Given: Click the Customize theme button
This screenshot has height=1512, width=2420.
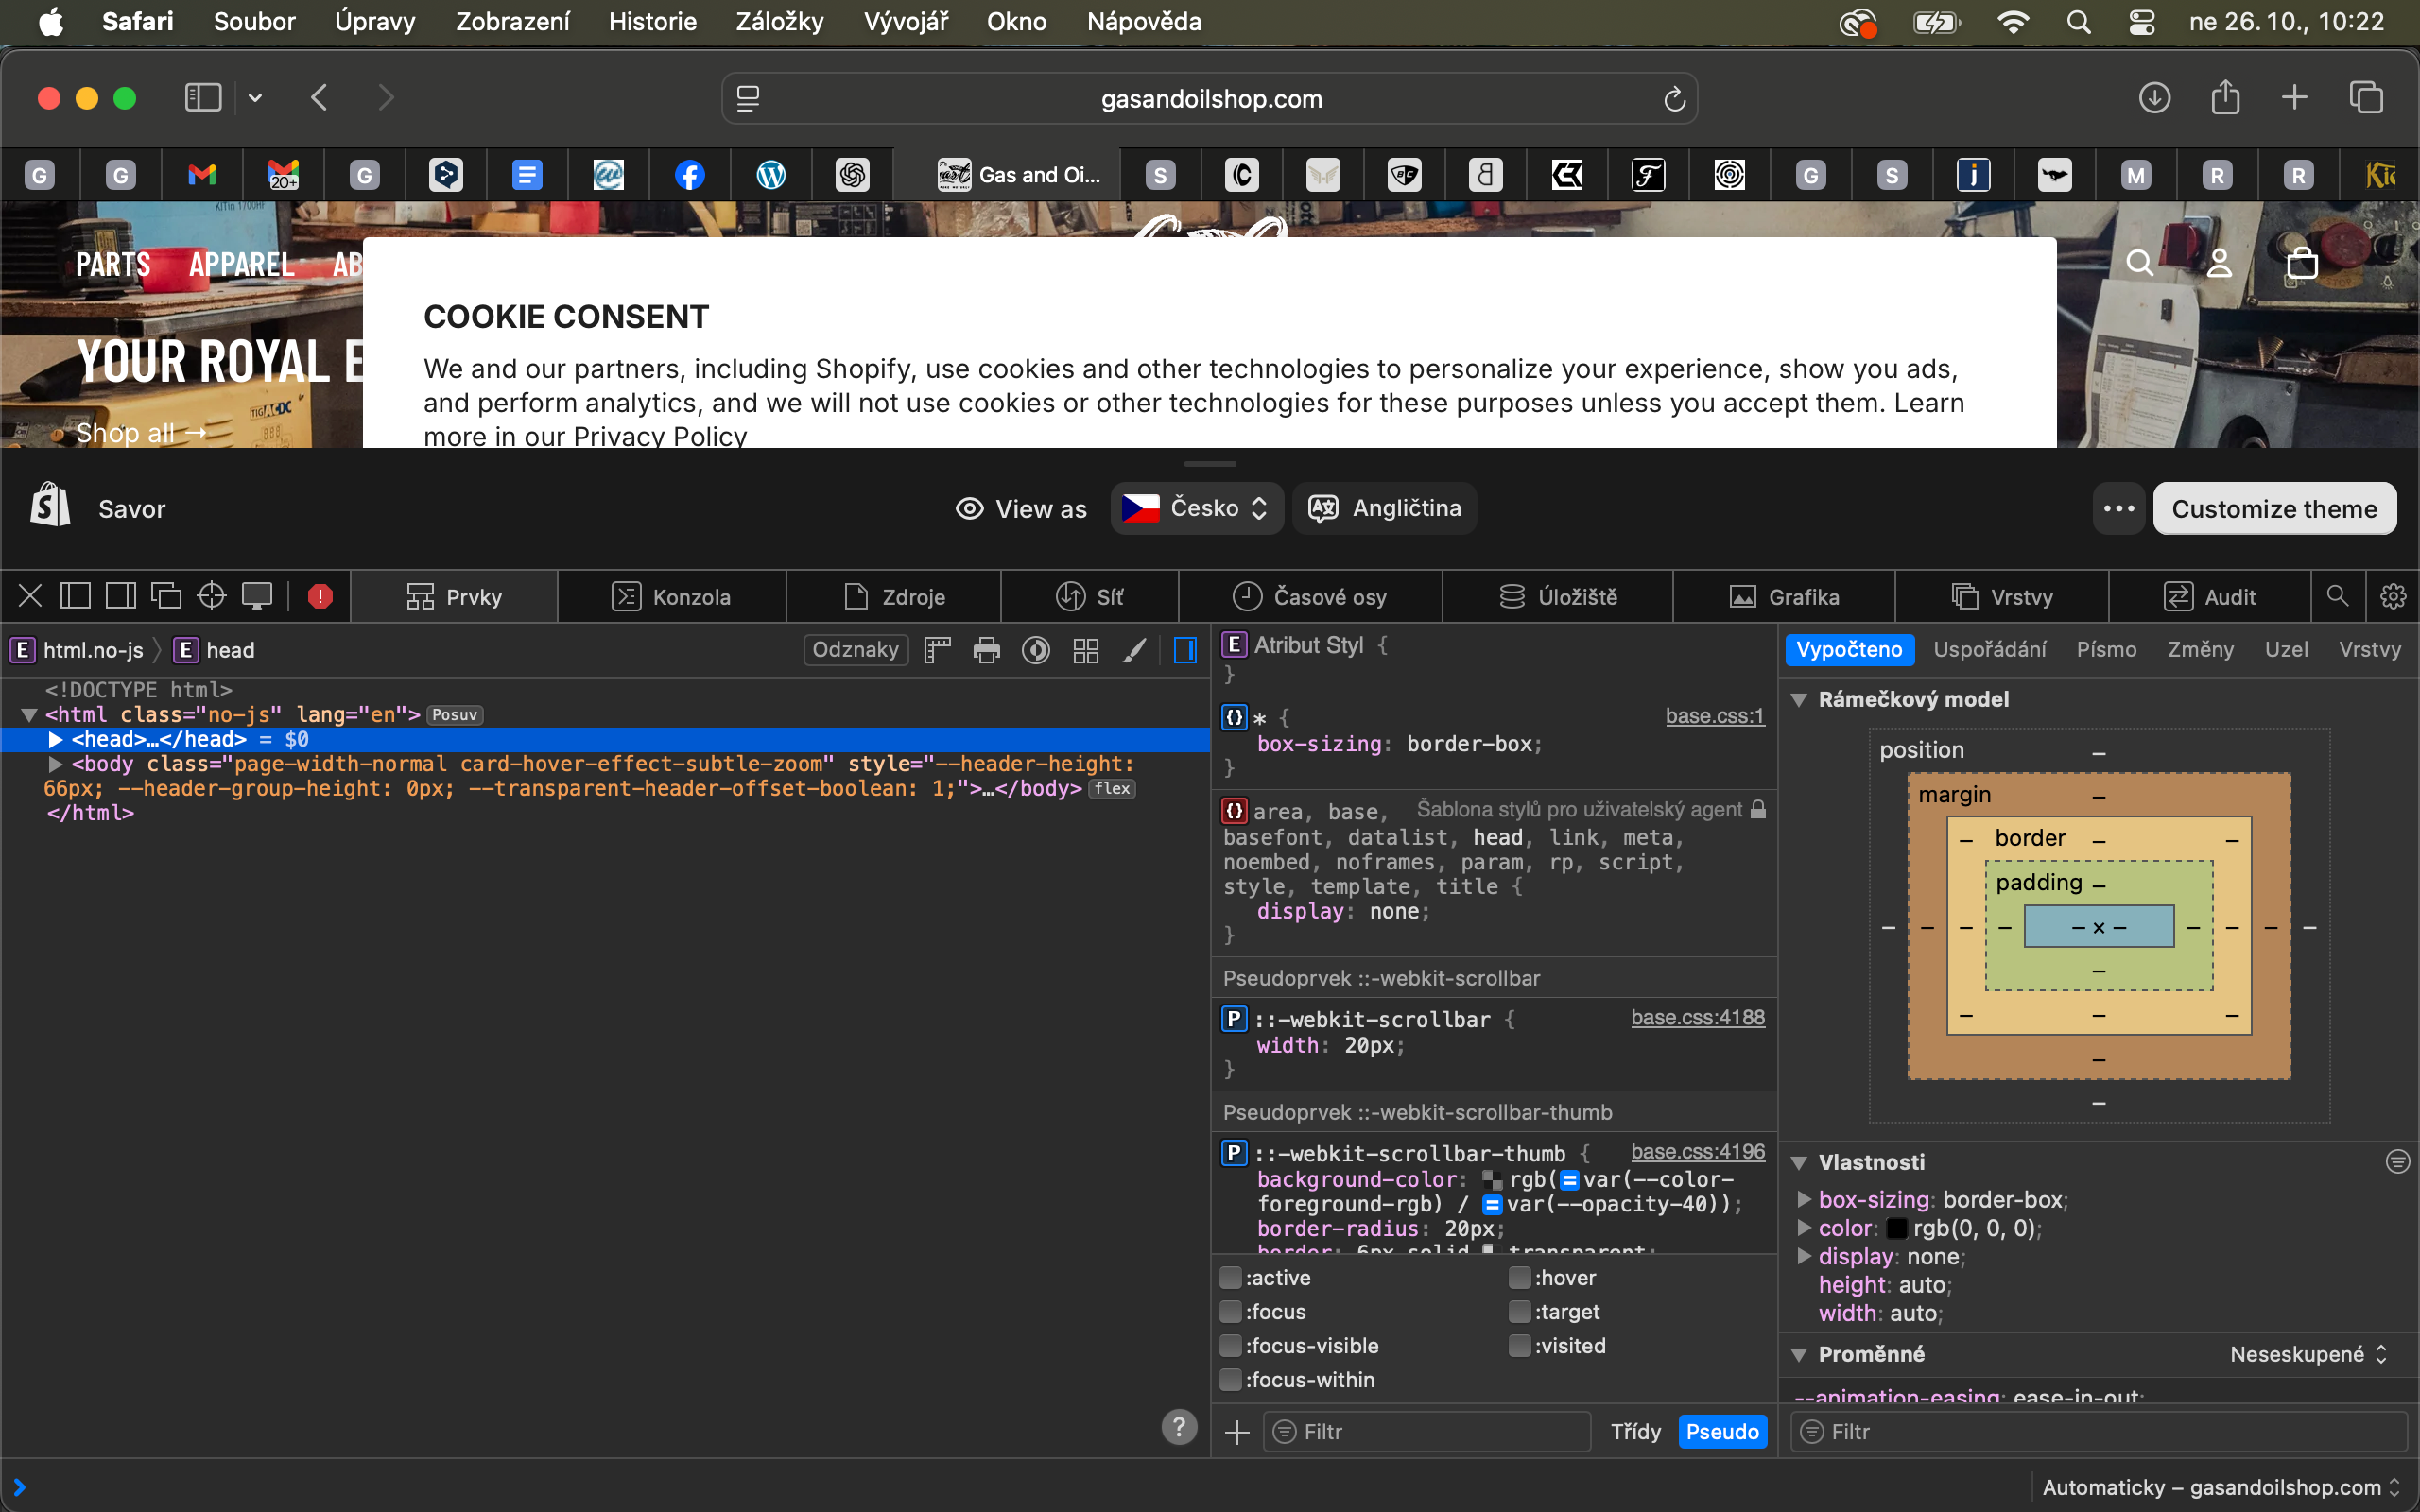Looking at the screenshot, I should 2274,509.
